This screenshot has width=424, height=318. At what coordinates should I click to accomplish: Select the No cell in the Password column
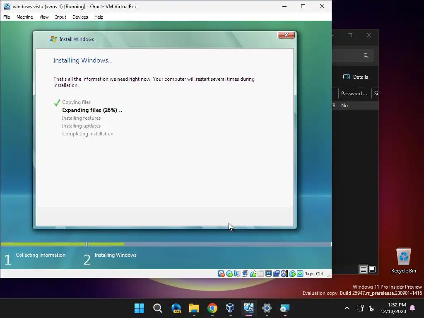click(344, 106)
